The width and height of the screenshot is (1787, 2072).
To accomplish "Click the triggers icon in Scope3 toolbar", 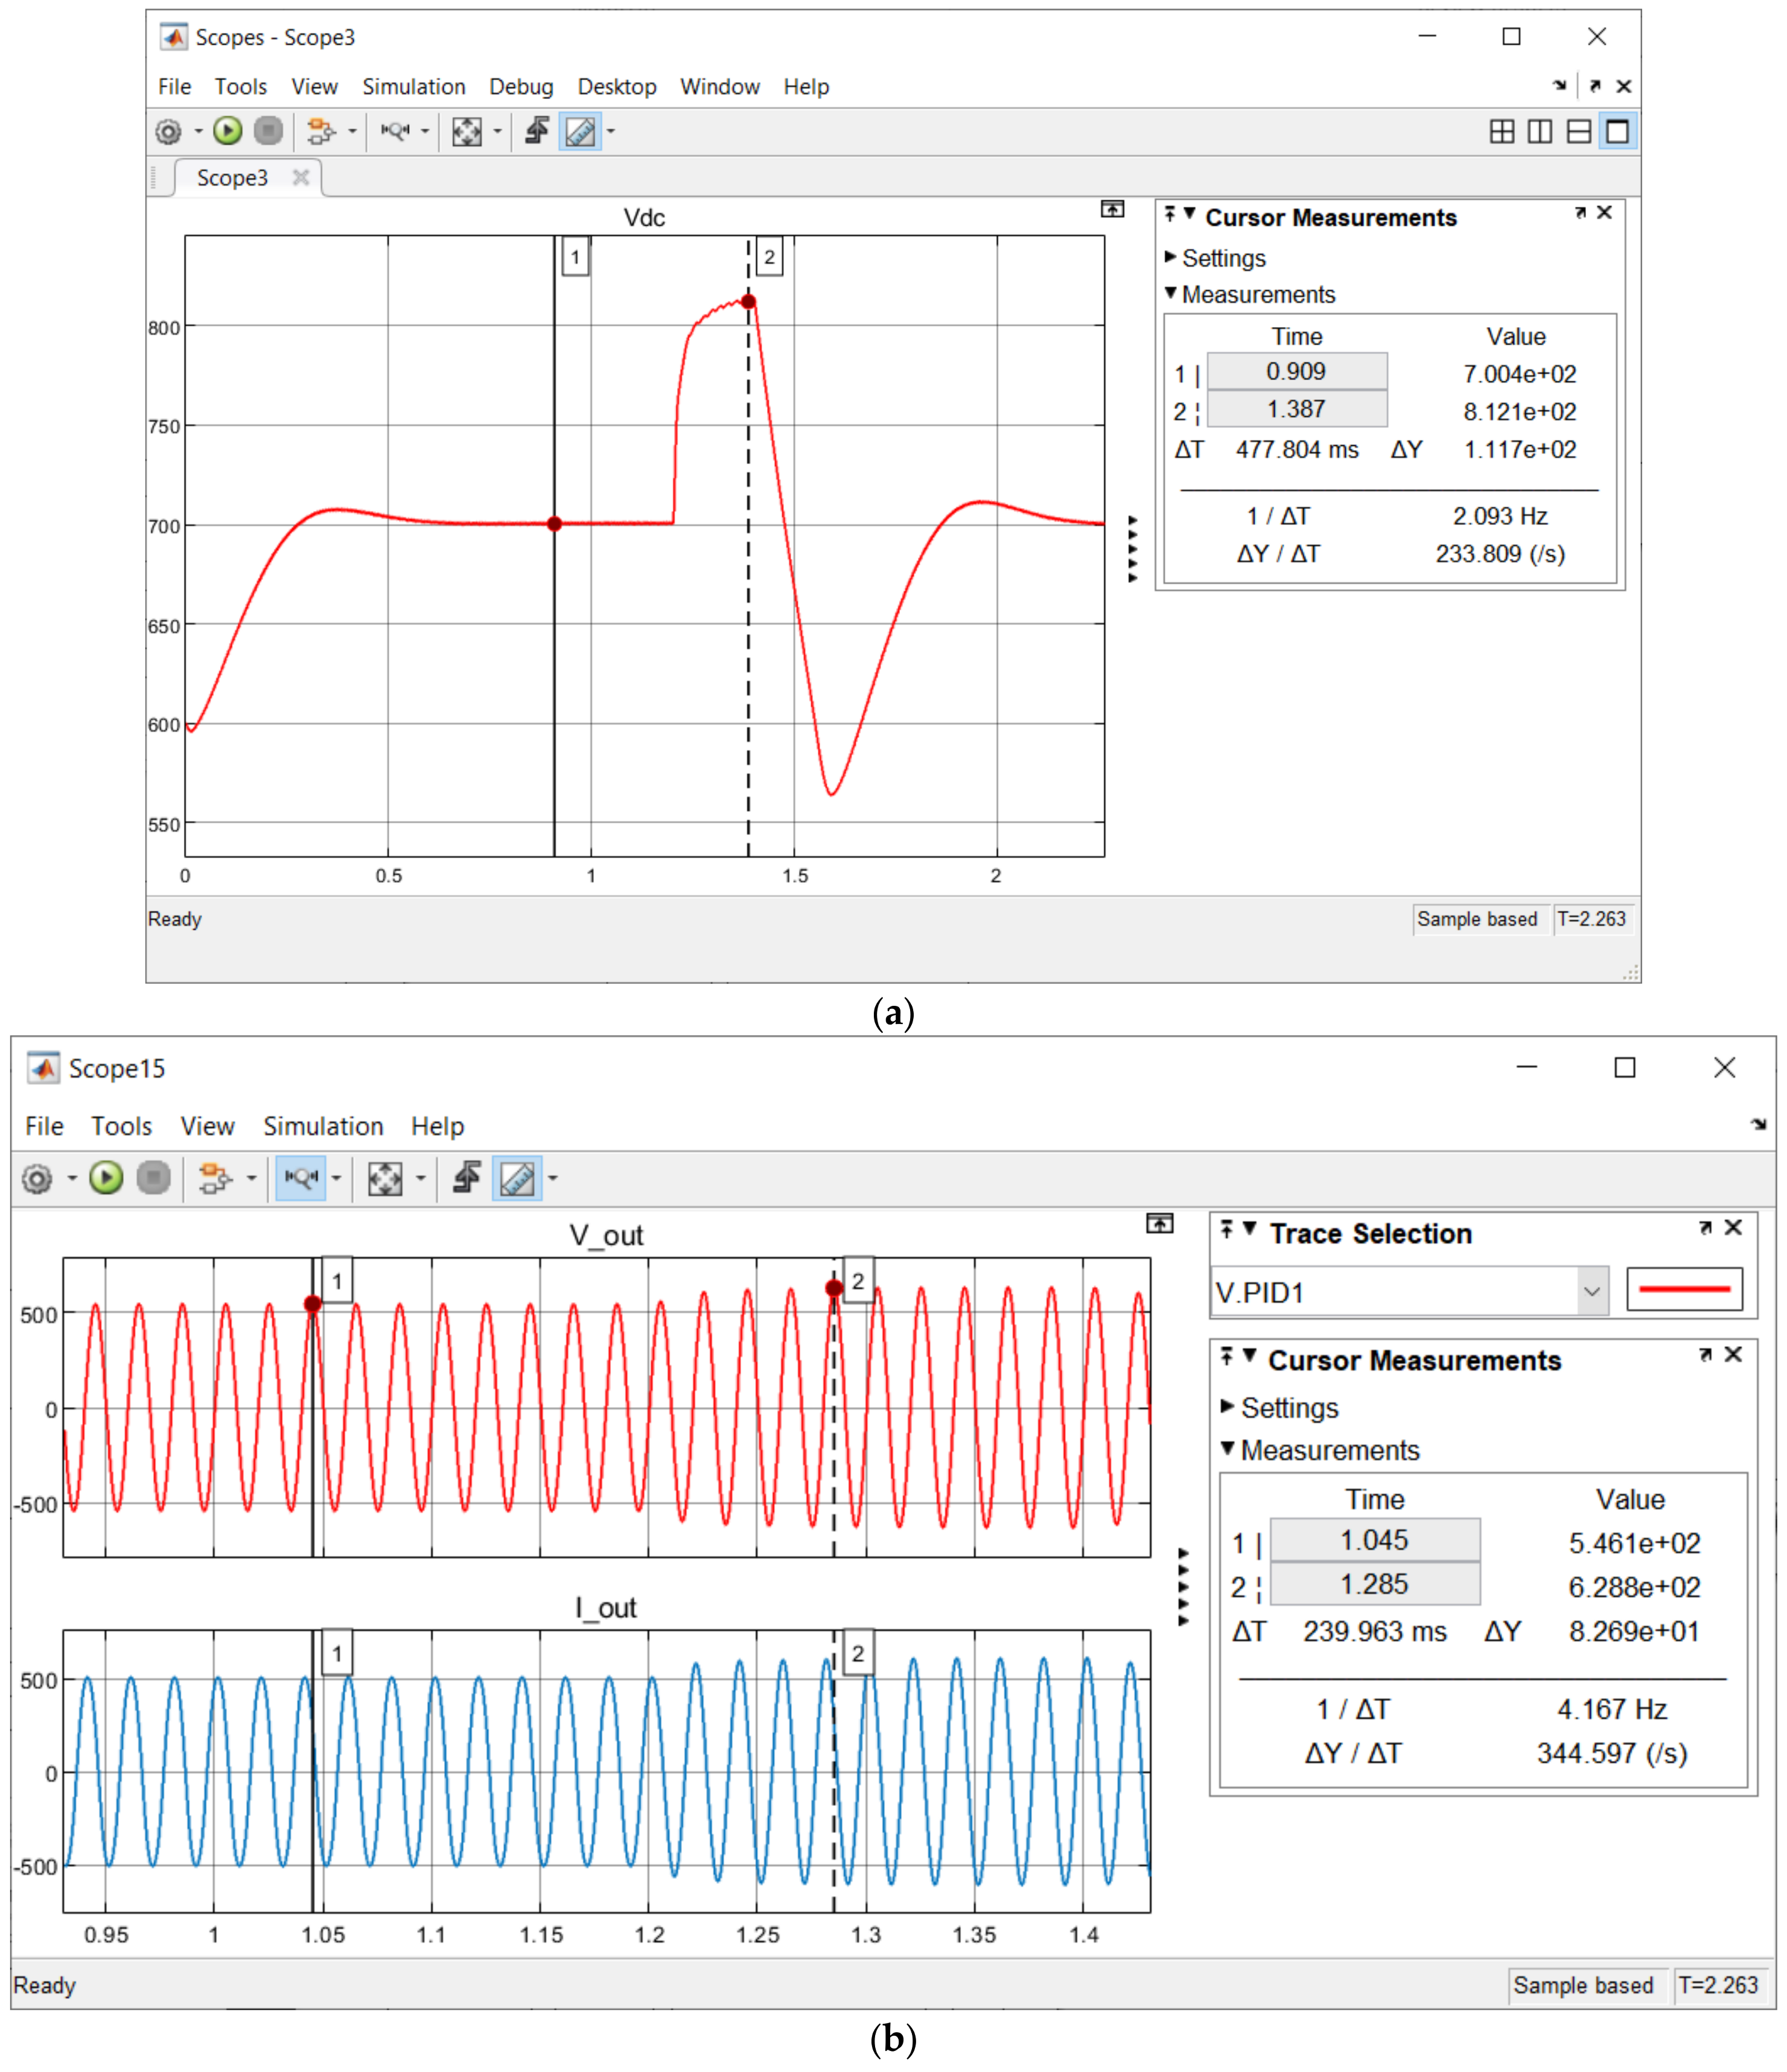I will tap(537, 131).
